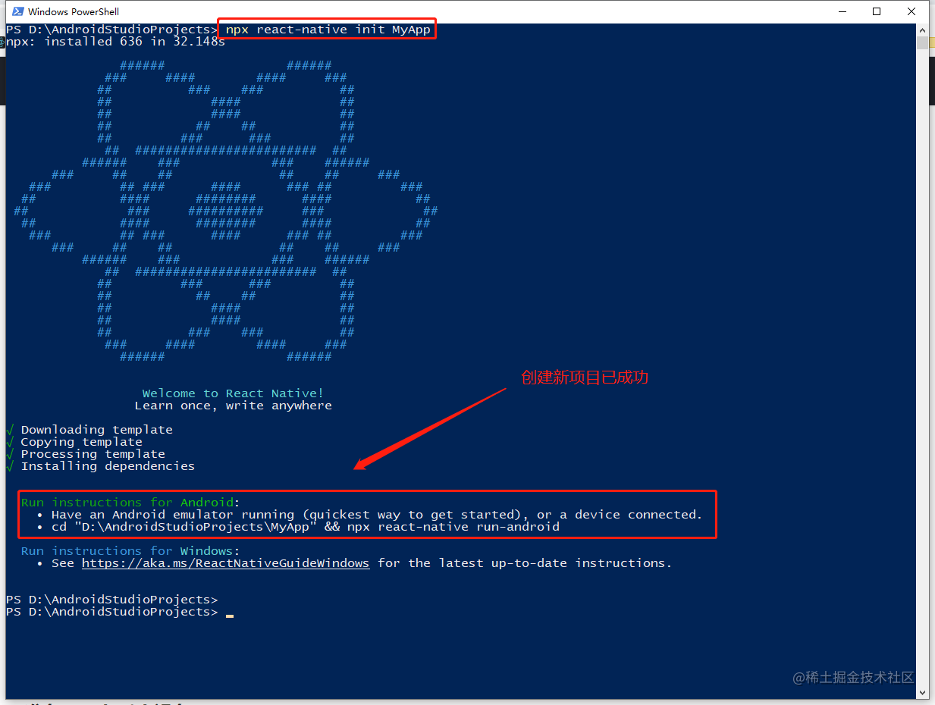The height and width of the screenshot is (705, 935).
Task: Click the scrollbar down arrow
Action: click(923, 693)
